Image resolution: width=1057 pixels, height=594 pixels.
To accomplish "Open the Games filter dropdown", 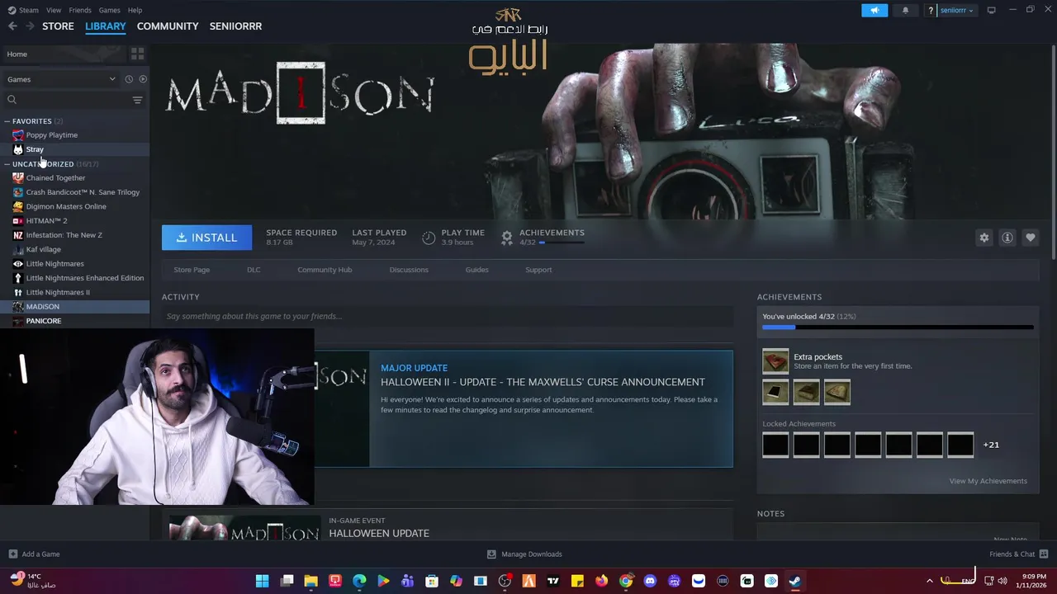I will [62, 79].
